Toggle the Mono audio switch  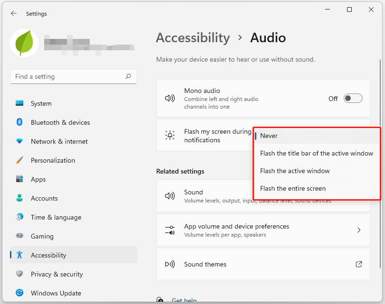353,99
